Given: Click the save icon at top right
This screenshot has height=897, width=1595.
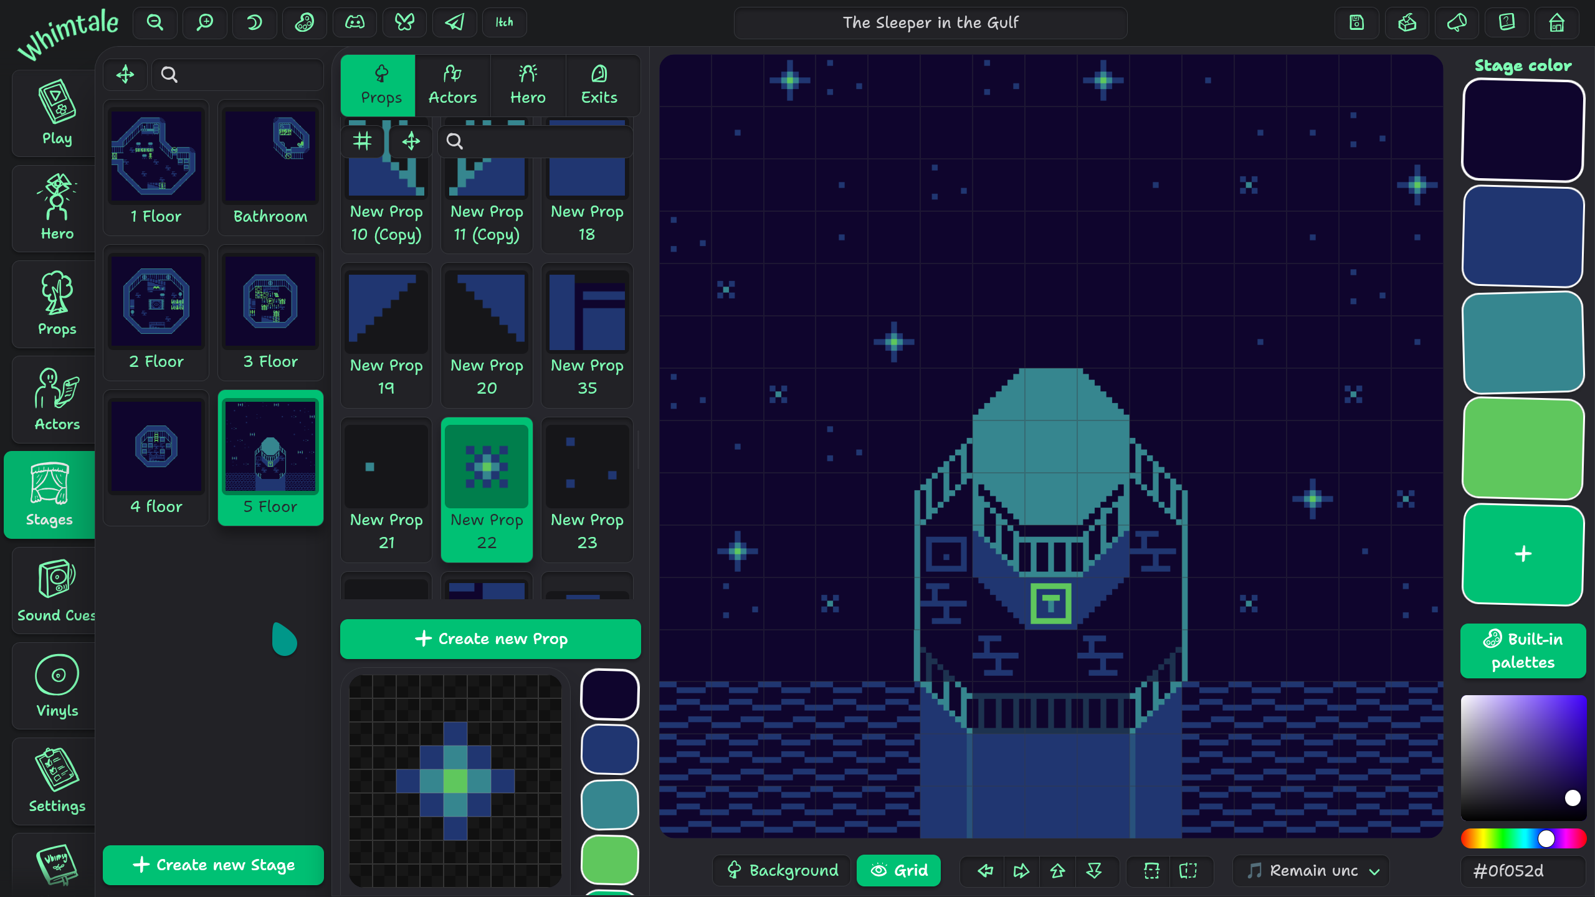Looking at the screenshot, I should (x=1356, y=23).
